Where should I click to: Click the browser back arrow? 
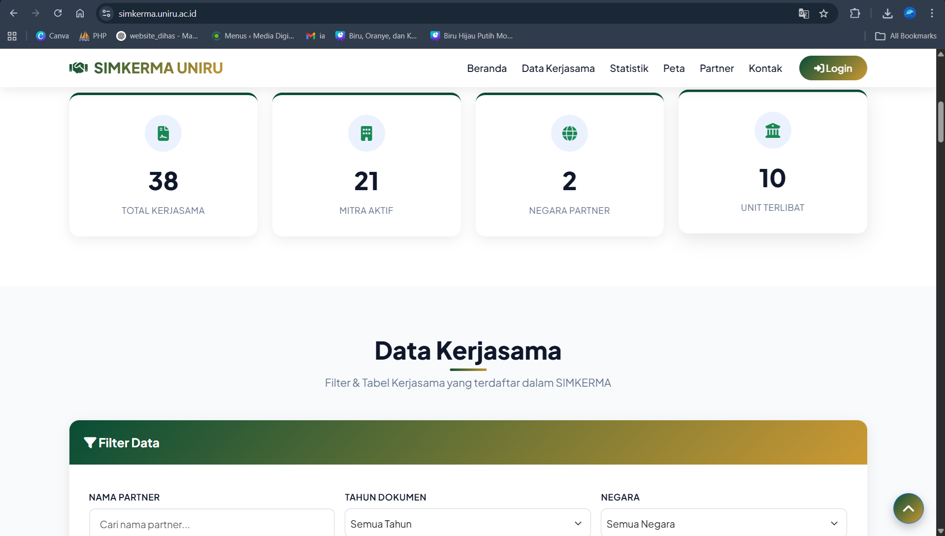tap(13, 13)
